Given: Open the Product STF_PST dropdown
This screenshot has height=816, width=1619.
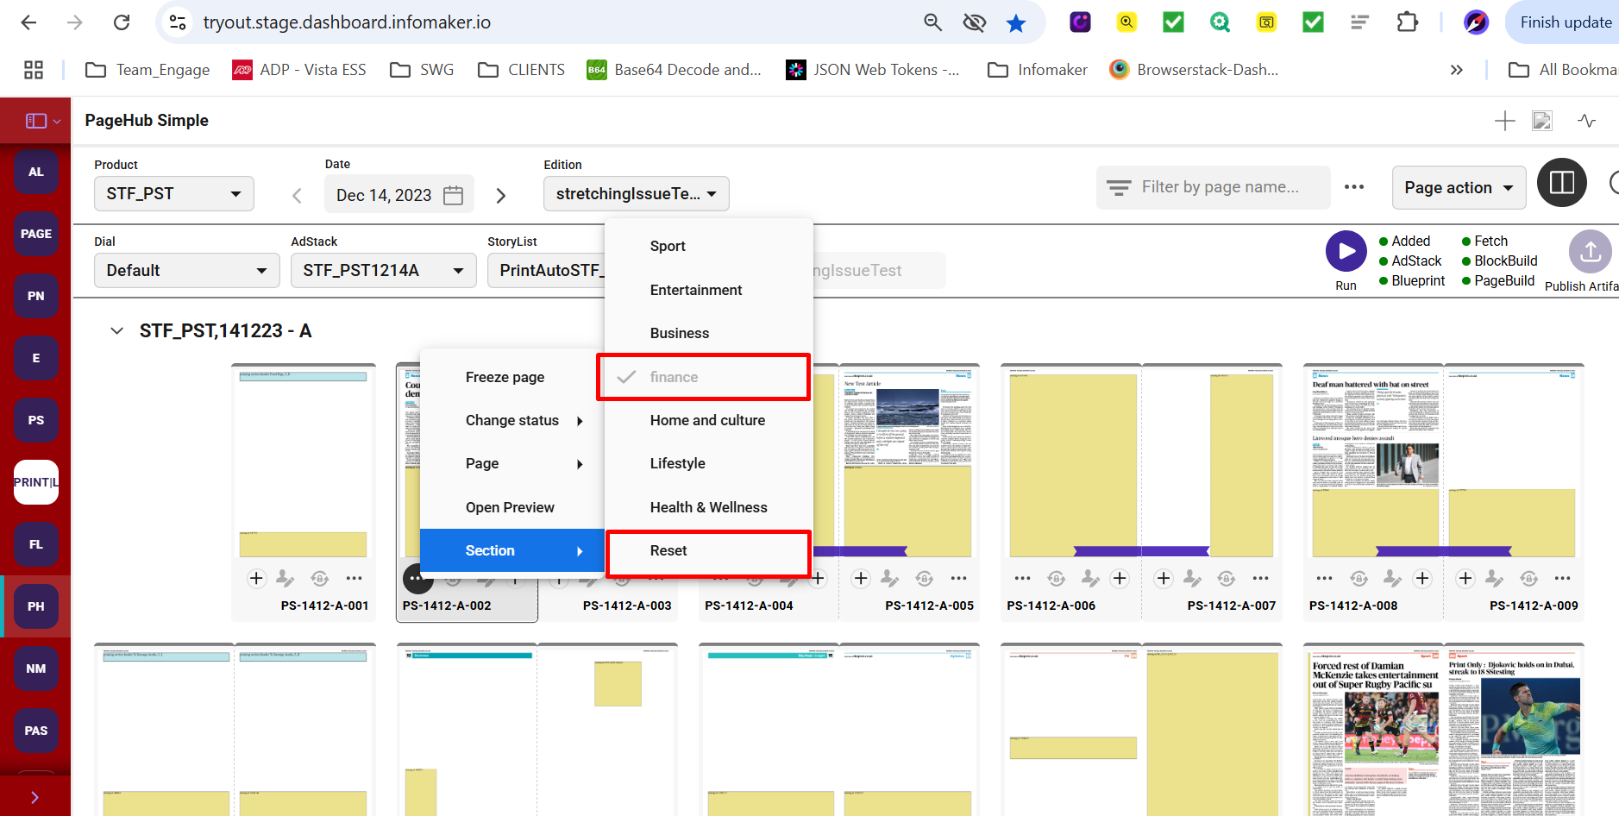Looking at the screenshot, I should coord(173,194).
